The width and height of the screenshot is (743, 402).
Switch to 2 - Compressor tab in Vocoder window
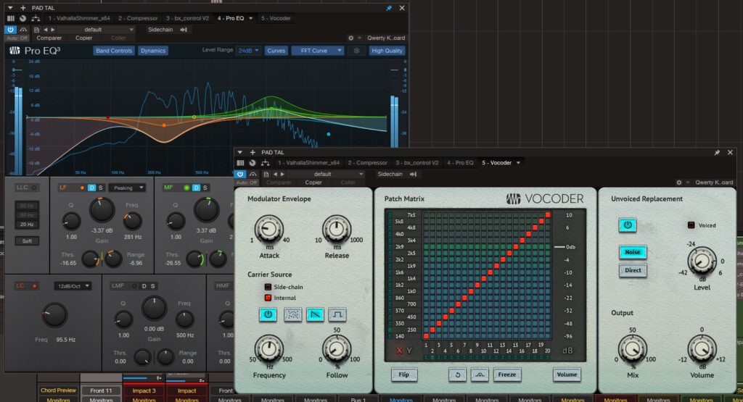[368, 163]
